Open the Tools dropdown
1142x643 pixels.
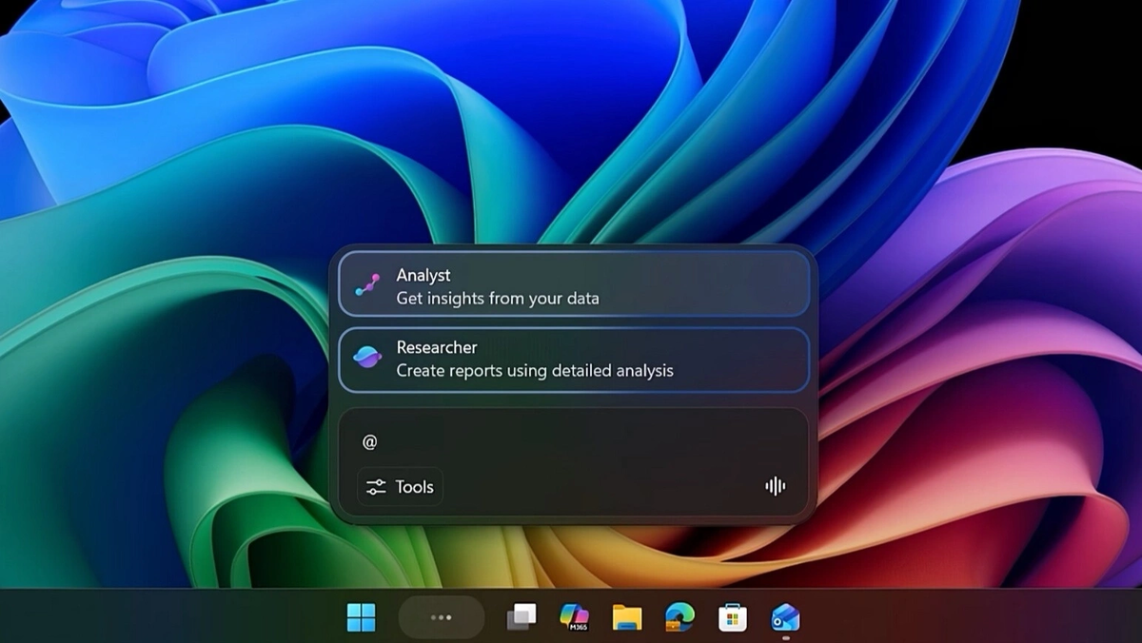[398, 486]
